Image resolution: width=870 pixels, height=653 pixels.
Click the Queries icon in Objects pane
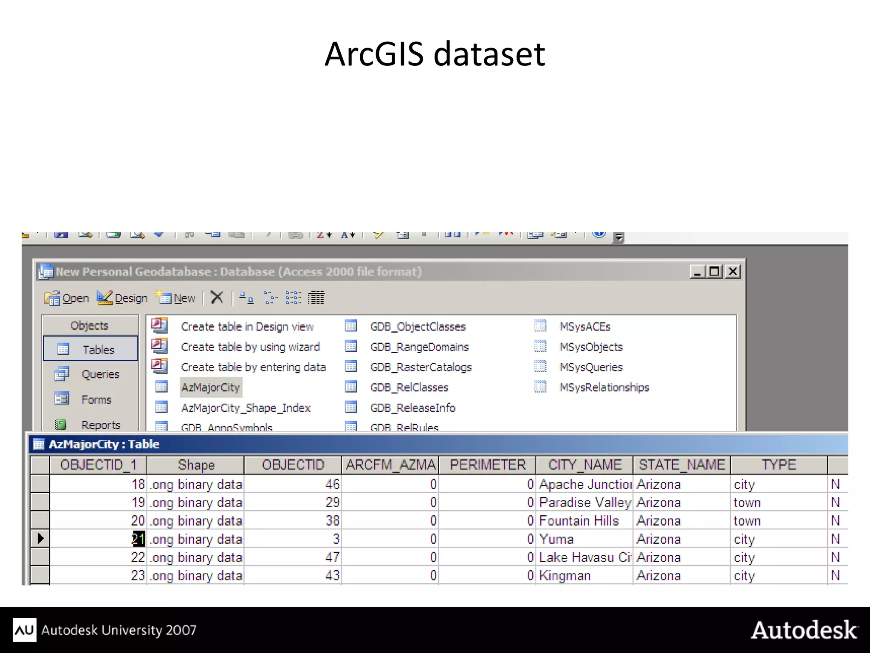[62, 374]
